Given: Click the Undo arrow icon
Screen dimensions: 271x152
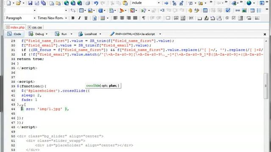Looking at the screenshot, I should click(x=96, y=3).
